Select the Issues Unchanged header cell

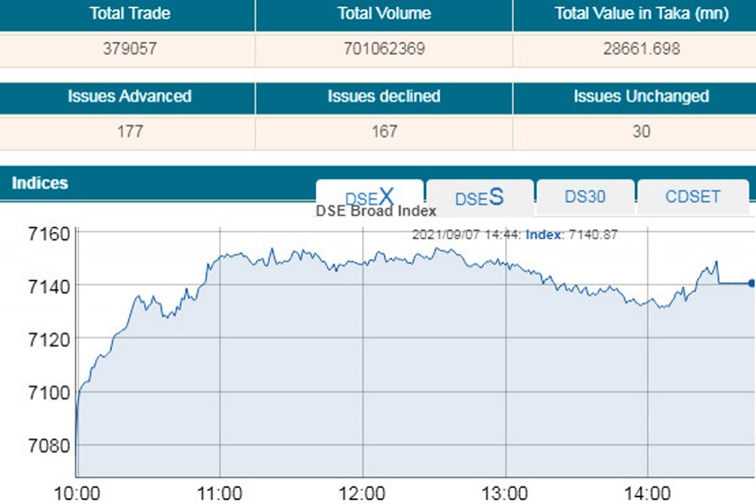point(642,97)
